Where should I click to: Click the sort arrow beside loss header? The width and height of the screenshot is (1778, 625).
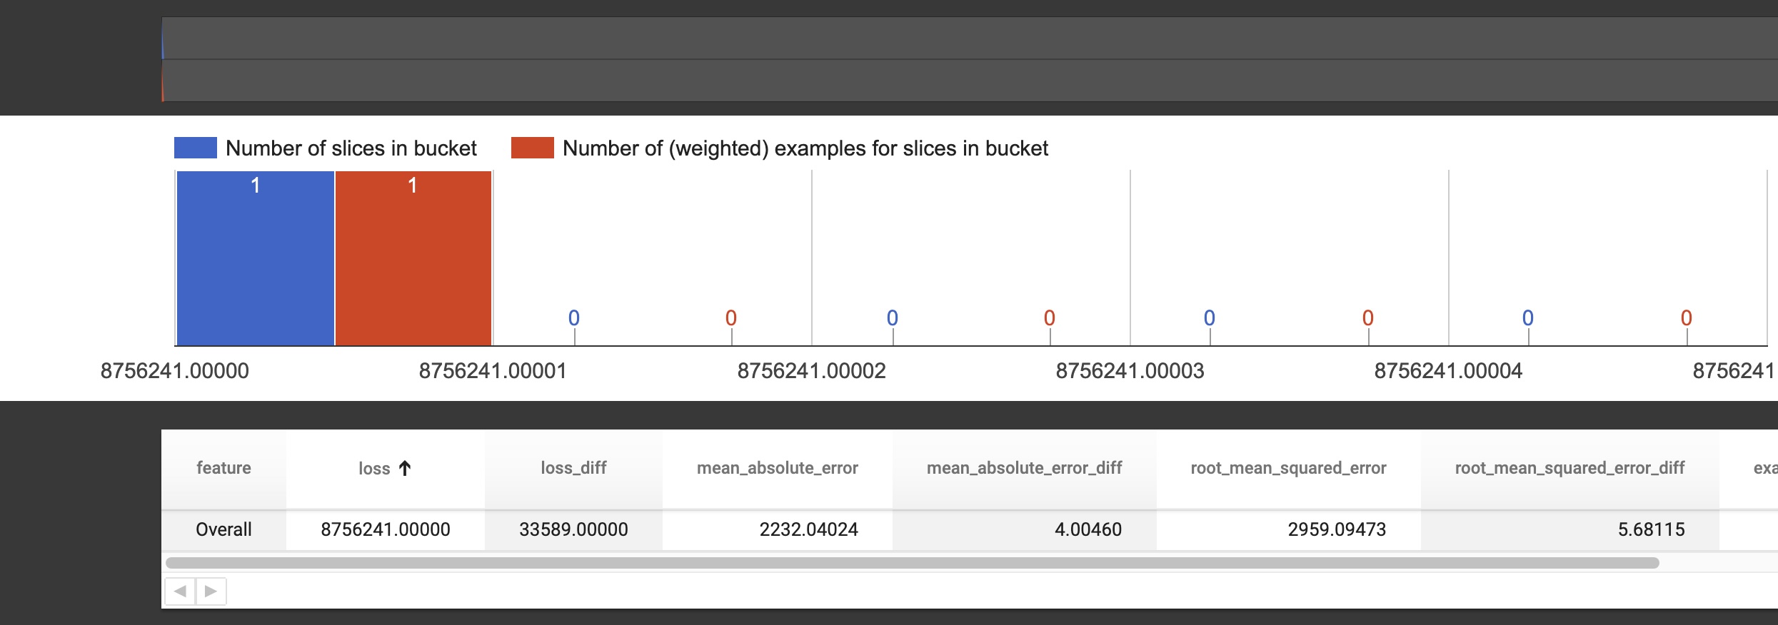tap(405, 468)
